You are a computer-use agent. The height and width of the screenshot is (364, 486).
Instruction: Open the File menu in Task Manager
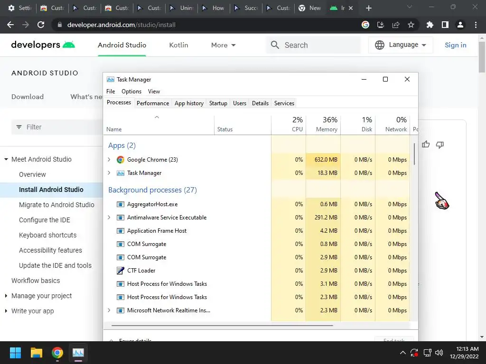[110, 91]
